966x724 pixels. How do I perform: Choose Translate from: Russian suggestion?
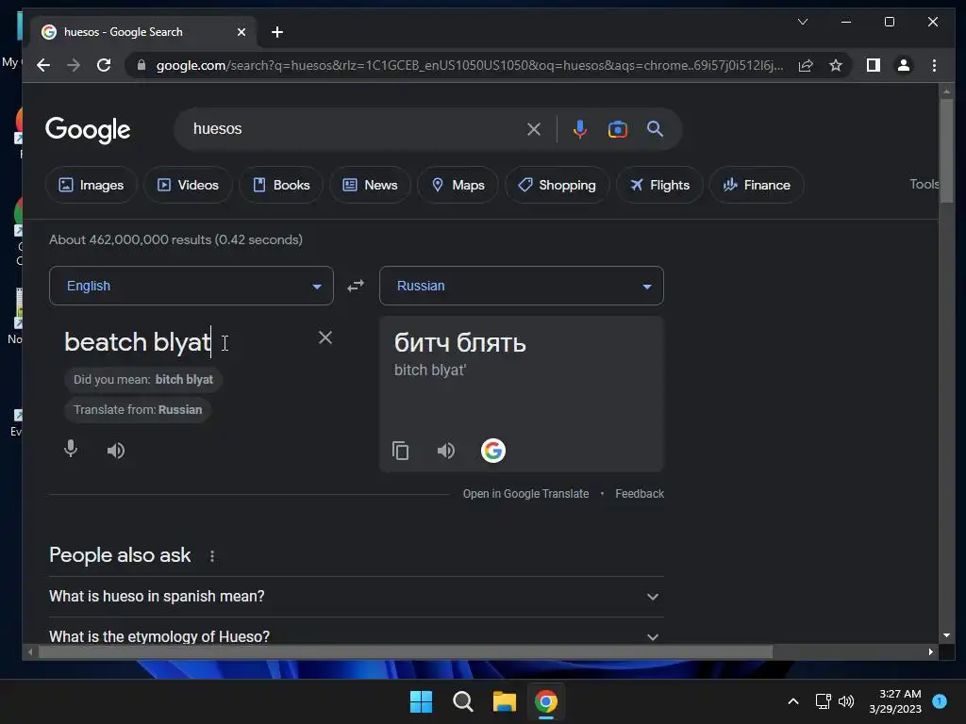(x=138, y=409)
